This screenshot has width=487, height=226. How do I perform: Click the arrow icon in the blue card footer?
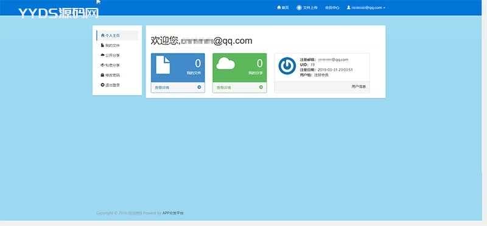point(199,87)
